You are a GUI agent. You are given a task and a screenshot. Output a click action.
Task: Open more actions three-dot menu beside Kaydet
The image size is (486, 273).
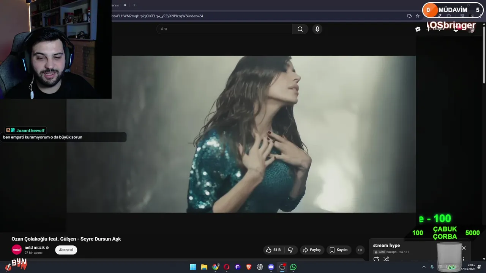click(x=360, y=250)
